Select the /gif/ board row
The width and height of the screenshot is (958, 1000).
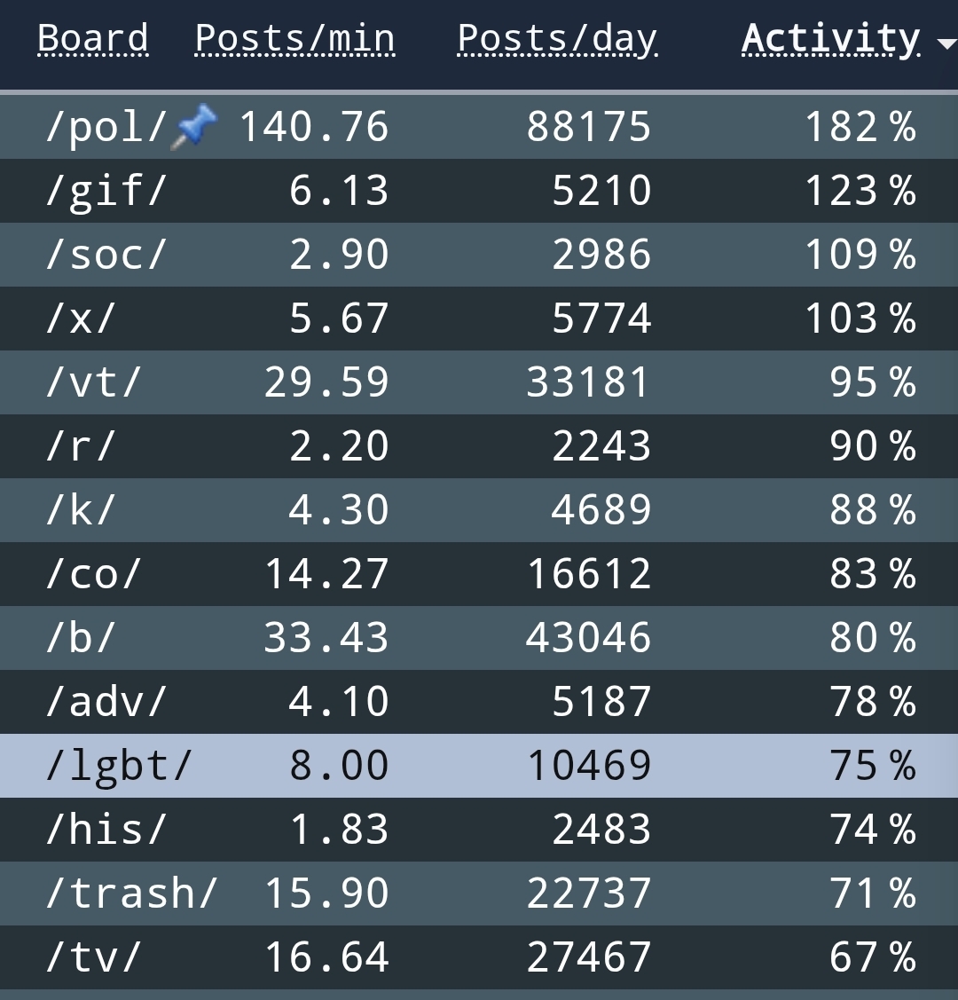[479, 191]
